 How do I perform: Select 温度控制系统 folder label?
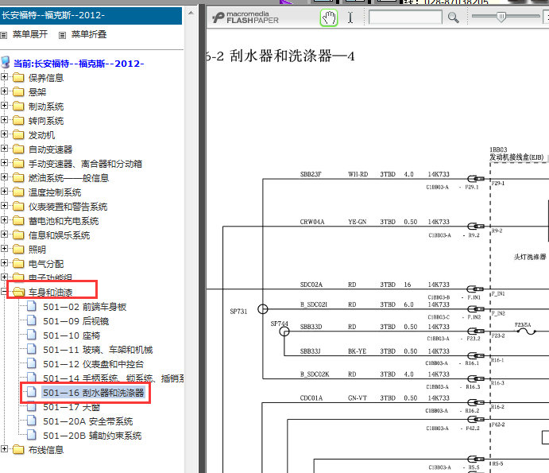[x=55, y=192]
